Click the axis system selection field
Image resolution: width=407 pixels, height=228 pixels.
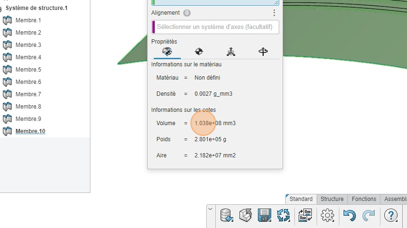click(x=215, y=27)
